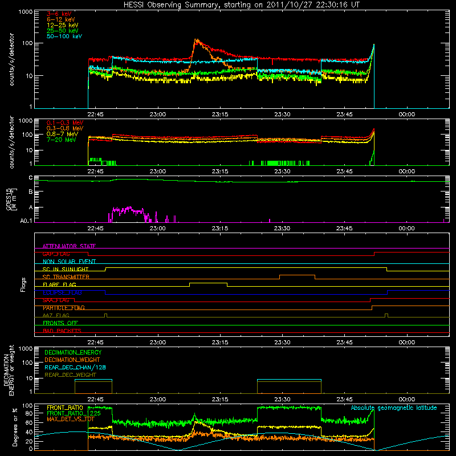Click the Degrees or % axis label
Viewport: 456px width, 456px height.
[15, 427]
